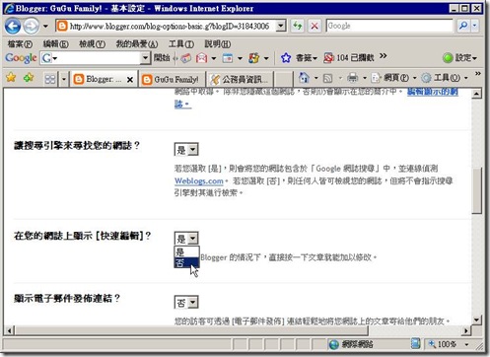The image size is (490, 357).
Task: Open the zoom level dropdown arrow
Action: pyautogui.click(x=466, y=344)
